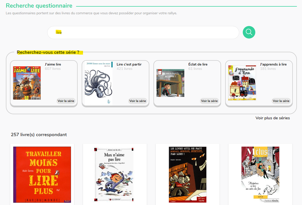Open the Lire c'est partir octopus cover
The width and height of the screenshot is (302, 205).
point(99,83)
